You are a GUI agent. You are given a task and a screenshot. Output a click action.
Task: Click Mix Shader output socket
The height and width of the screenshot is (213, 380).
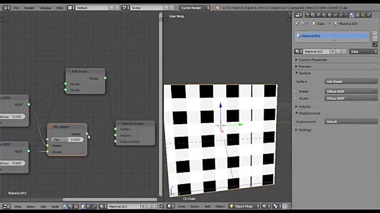click(87, 133)
